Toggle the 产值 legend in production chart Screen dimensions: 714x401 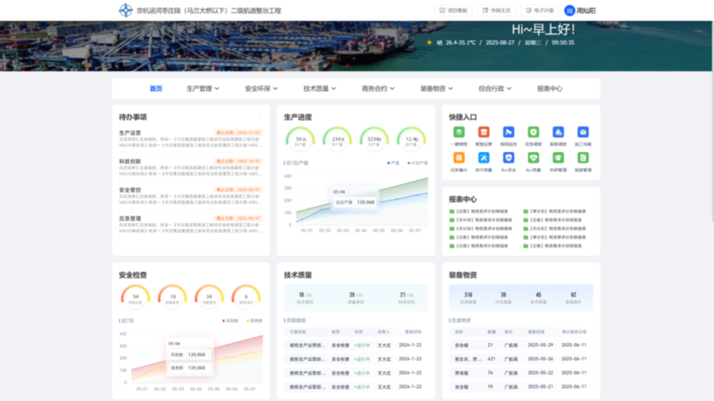coord(393,163)
